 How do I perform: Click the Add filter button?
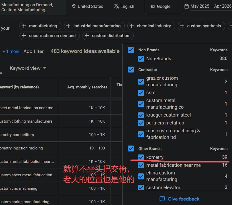tap(33, 51)
